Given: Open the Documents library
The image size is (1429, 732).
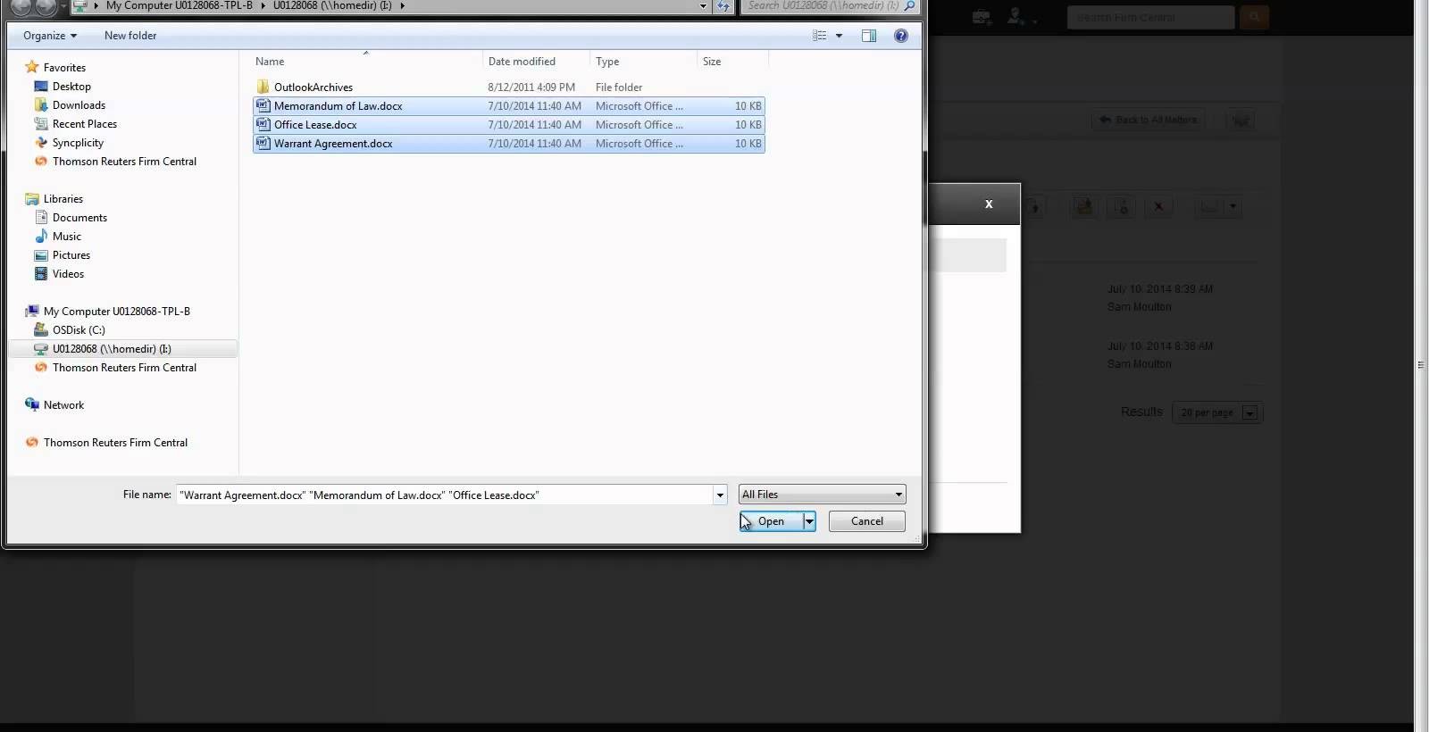Looking at the screenshot, I should (79, 218).
